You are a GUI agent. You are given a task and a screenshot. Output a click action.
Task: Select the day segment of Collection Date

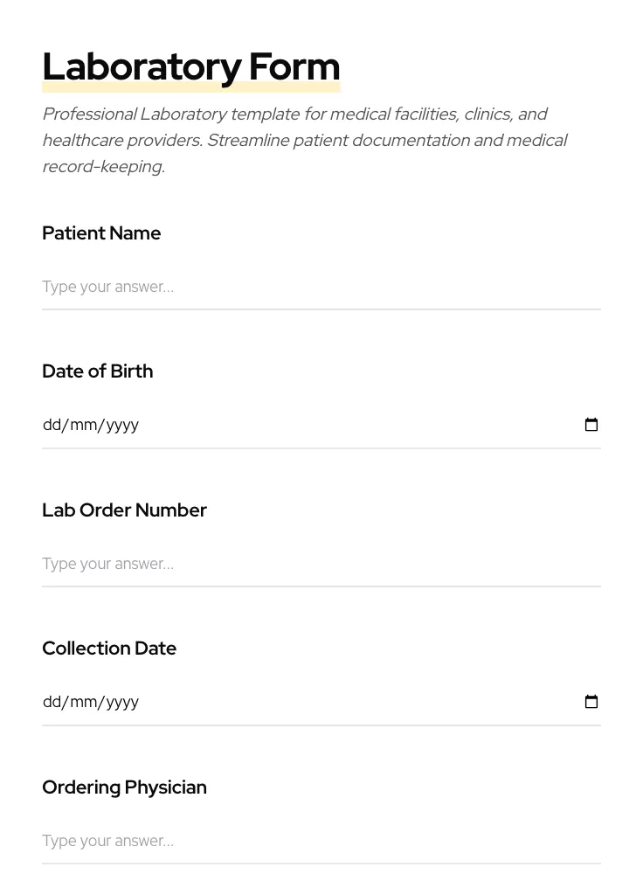[x=52, y=702]
